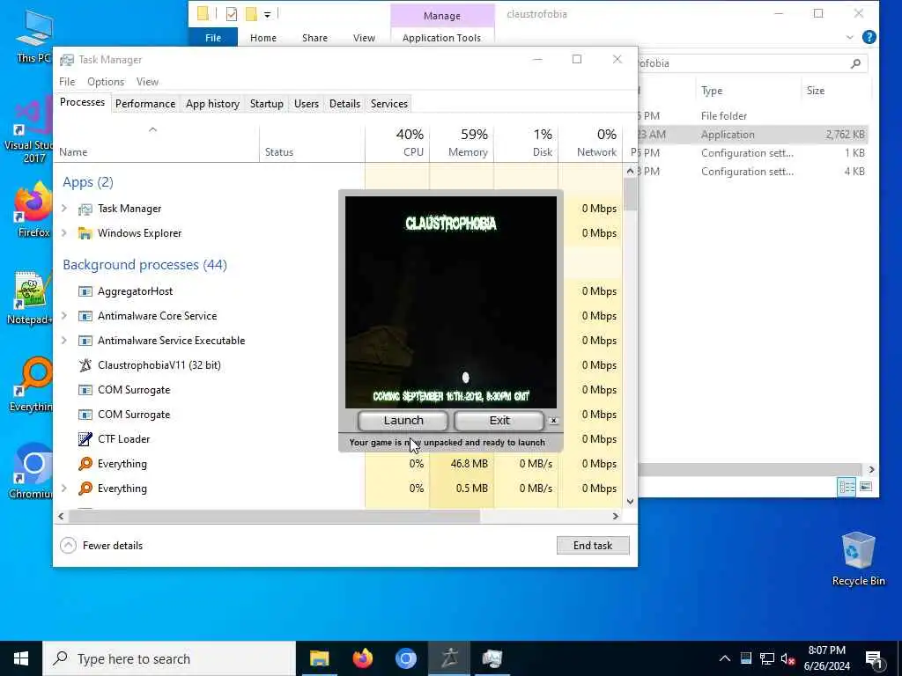The height and width of the screenshot is (676, 902).
Task: Open the Explorer Application Tools tab
Action: (x=441, y=38)
